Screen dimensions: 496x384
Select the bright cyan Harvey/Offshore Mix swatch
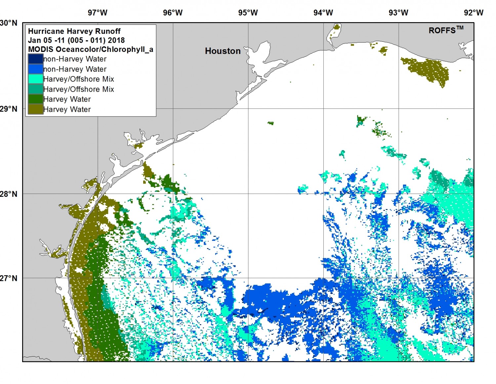[x=35, y=79]
